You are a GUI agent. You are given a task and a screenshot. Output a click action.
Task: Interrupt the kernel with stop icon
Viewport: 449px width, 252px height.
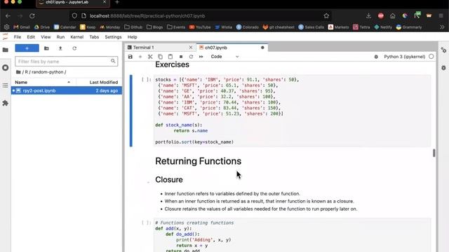tap(181, 57)
